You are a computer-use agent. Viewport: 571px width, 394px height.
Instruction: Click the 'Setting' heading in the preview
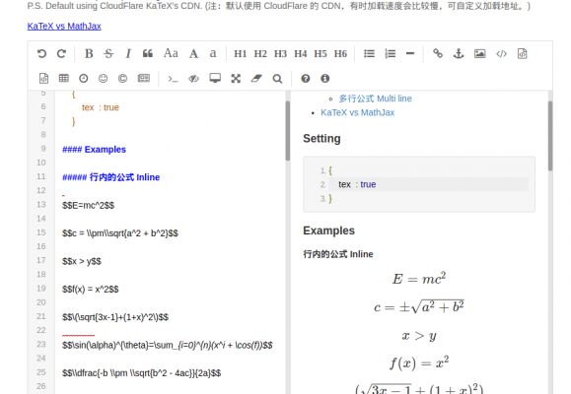[x=321, y=139]
